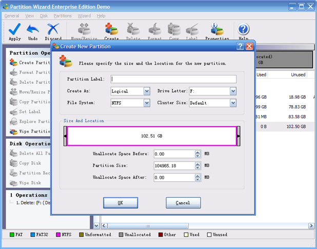Click the Move/Resize toolbar icon
Screen dimensions: 317x249
84,29
